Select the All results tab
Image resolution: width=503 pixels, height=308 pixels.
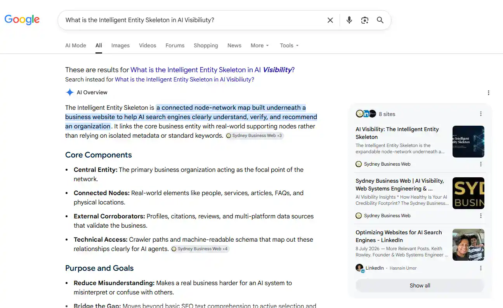coord(99,45)
